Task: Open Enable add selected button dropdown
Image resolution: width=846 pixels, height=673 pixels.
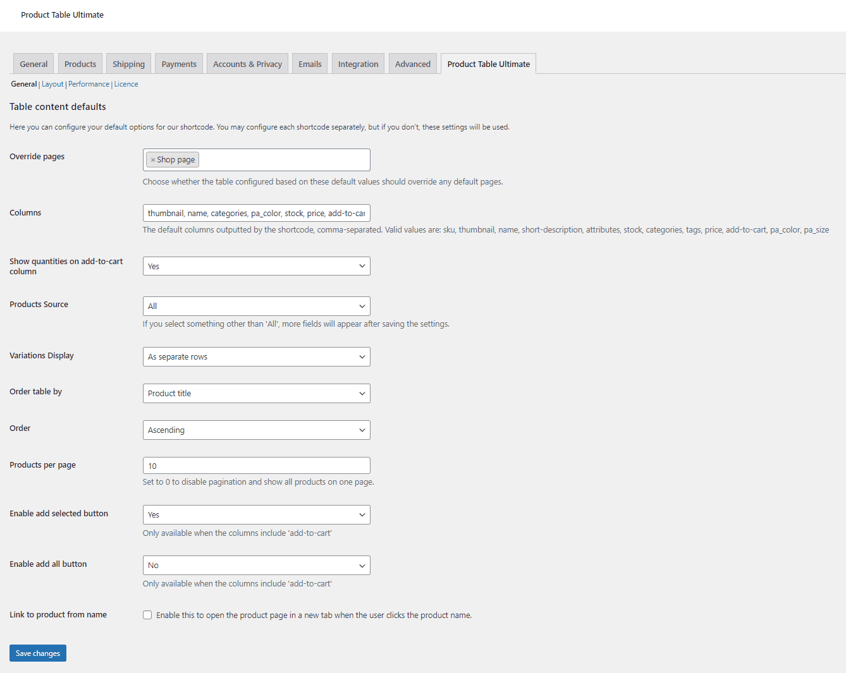Action: [257, 514]
